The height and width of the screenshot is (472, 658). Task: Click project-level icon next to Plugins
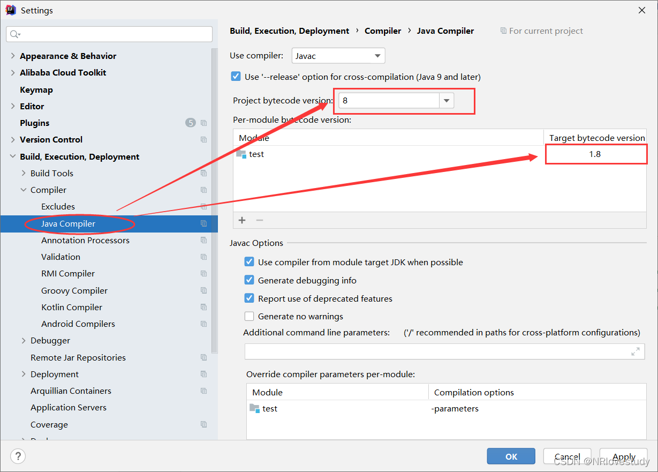[x=203, y=123]
